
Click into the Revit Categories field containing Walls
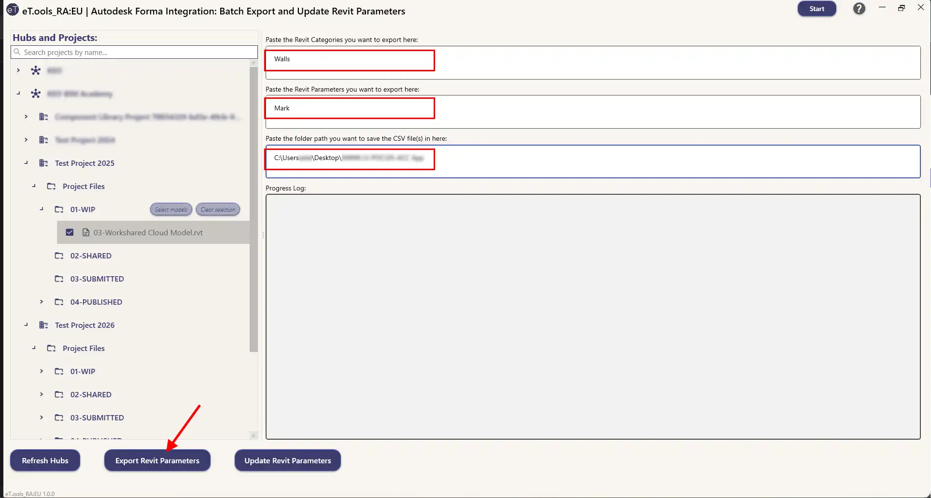point(593,63)
